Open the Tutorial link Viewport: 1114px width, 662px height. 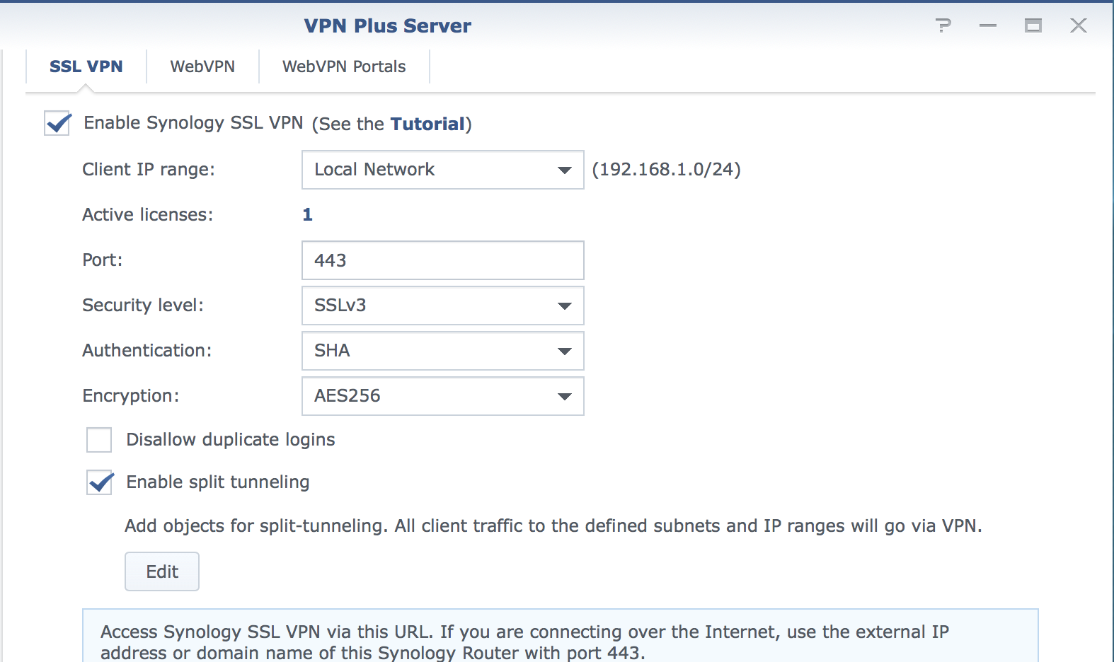click(427, 124)
